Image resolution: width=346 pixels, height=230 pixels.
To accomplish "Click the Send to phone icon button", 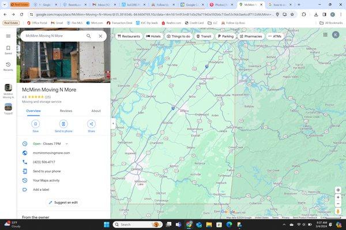I will 63,124.
